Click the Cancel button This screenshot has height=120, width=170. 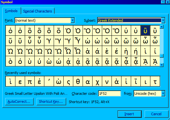pyautogui.click(x=157, y=114)
